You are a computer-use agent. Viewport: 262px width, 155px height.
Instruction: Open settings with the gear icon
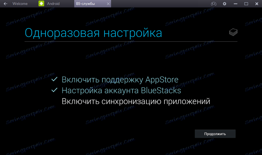pos(224,4)
